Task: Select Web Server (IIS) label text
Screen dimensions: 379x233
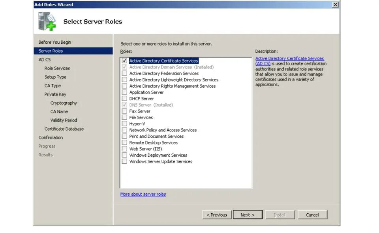Action: (146, 149)
